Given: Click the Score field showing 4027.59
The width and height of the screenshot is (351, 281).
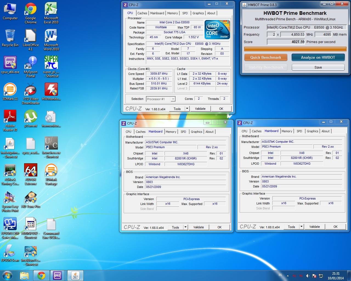Looking at the screenshot, I should (286, 42).
